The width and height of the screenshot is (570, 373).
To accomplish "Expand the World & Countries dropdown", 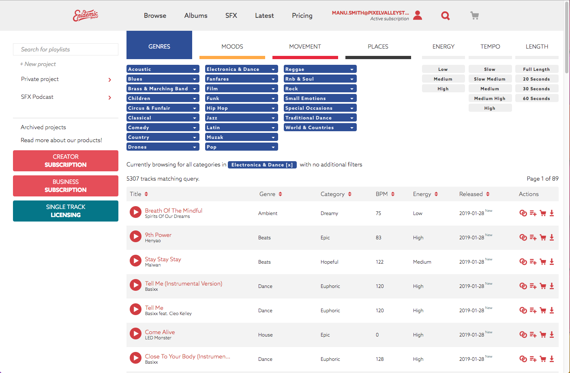I will tap(320, 128).
